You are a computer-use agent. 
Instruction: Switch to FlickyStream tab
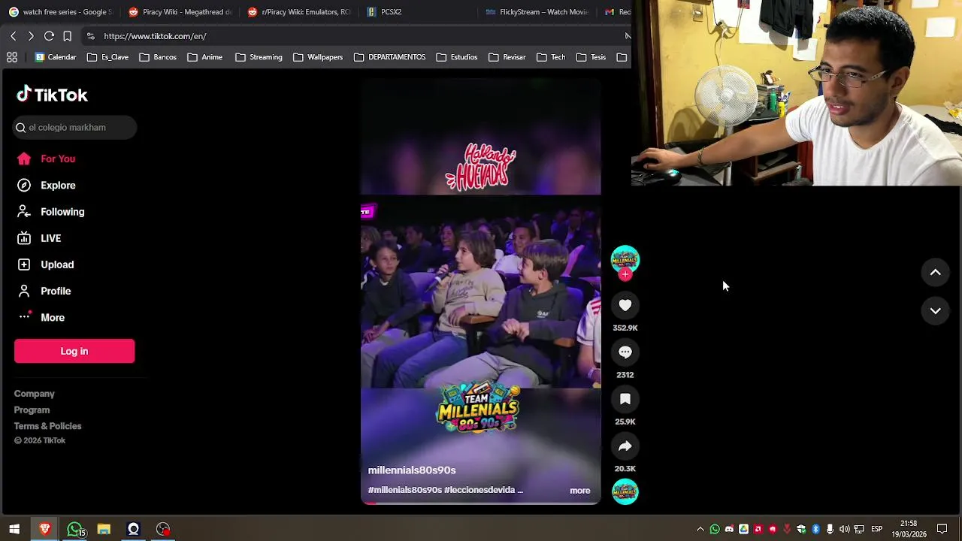pos(537,12)
